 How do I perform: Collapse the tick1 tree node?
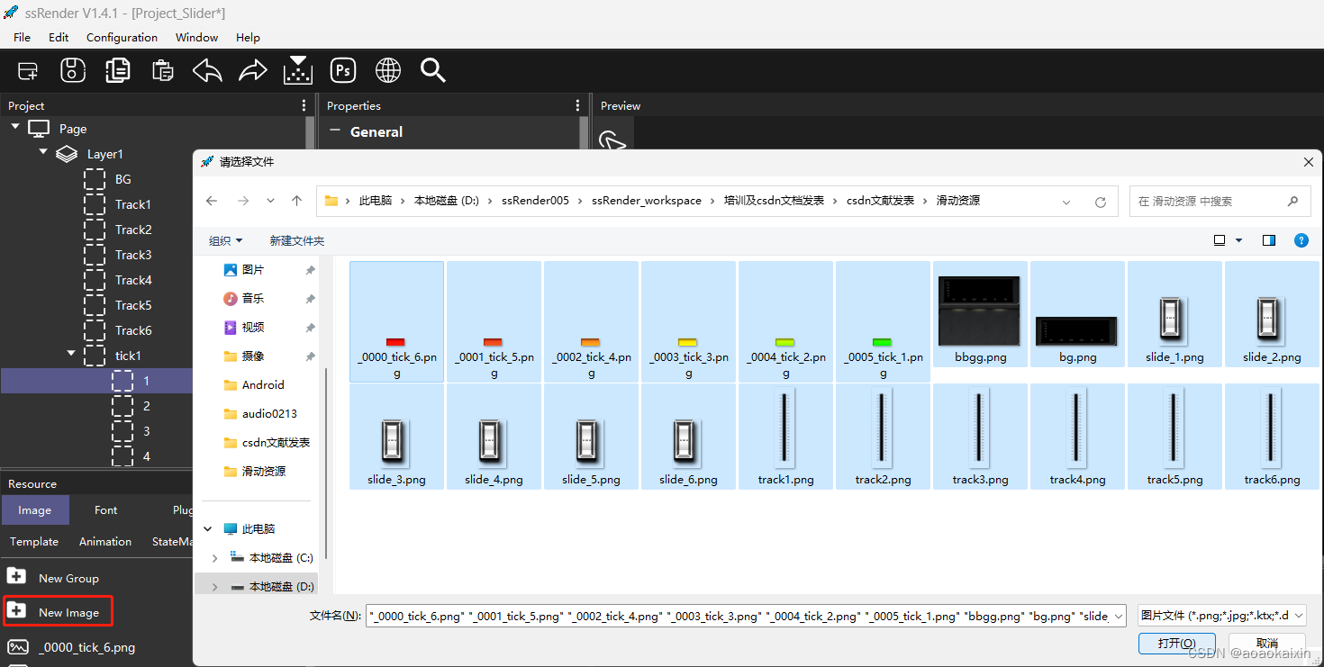(x=70, y=355)
